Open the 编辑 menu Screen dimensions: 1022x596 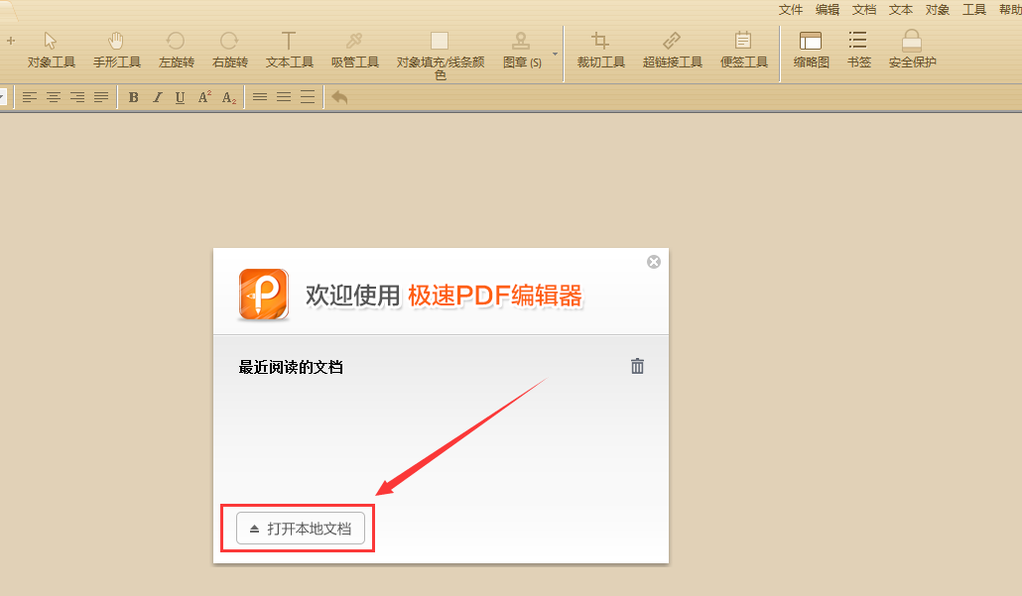click(x=828, y=10)
